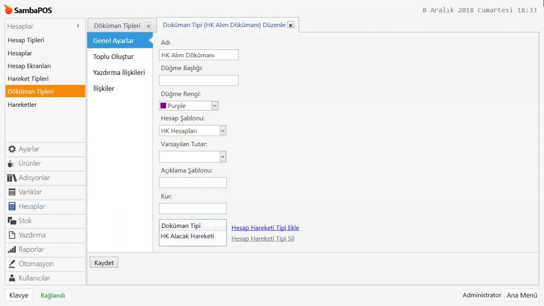Click the Varlıklar table icon
The image size is (544, 306).
[12, 192]
